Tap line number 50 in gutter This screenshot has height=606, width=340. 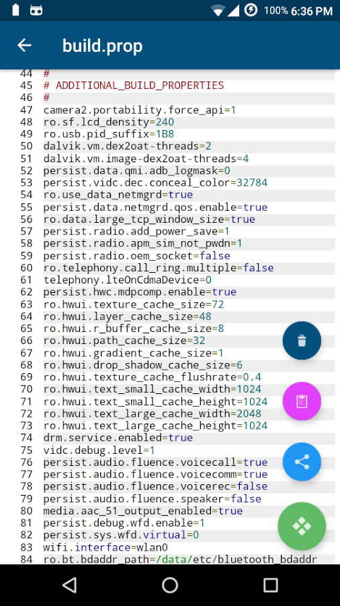[x=26, y=147]
